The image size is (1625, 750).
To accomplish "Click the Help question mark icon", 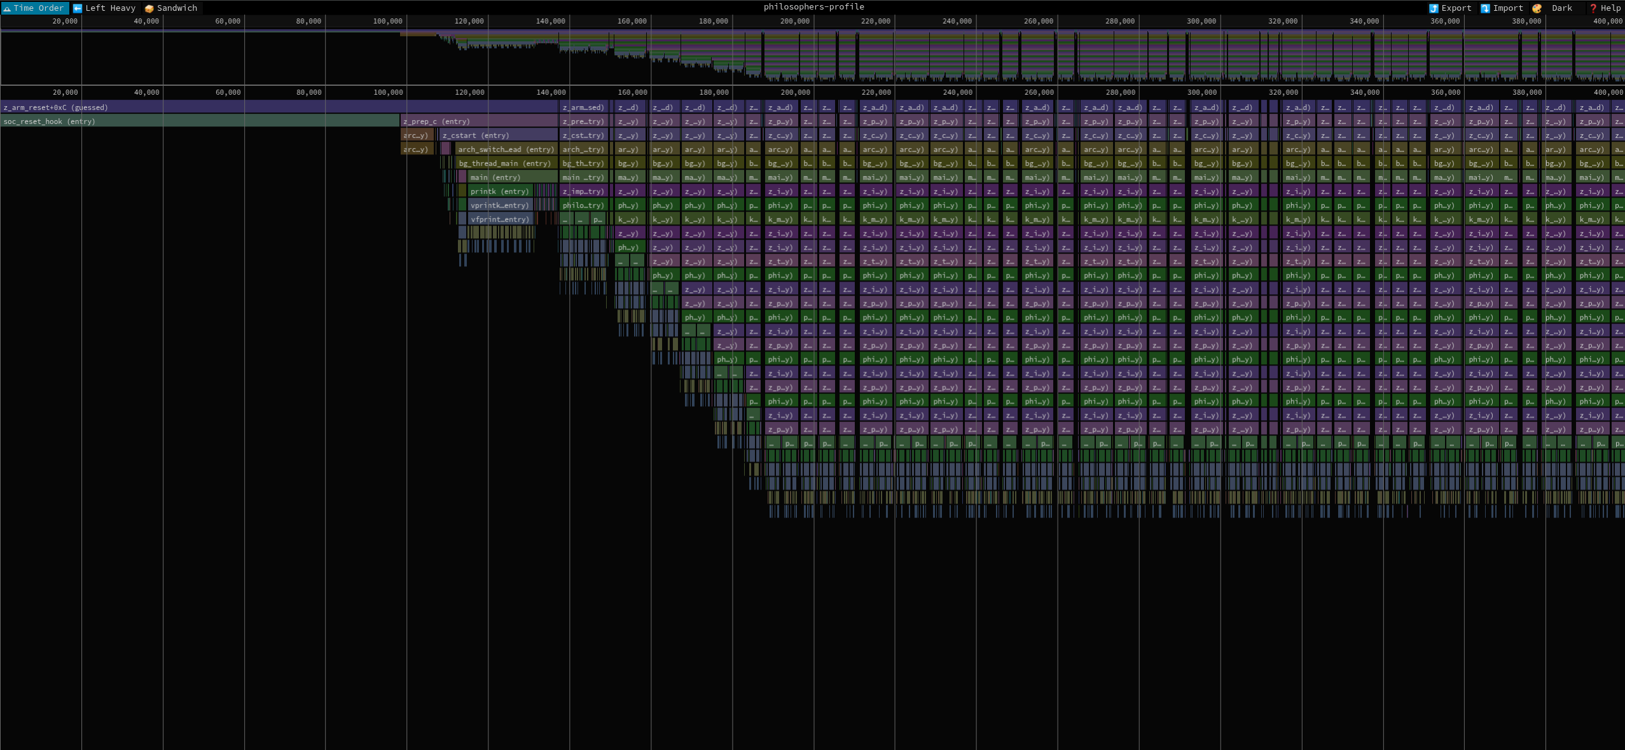I will (x=1593, y=8).
